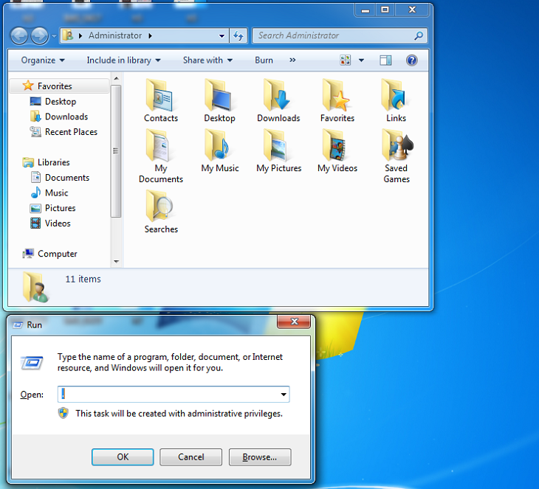The height and width of the screenshot is (489, 539).
Task: Click the arrow after Administrator in address bar
Action: tap(150, 35)
